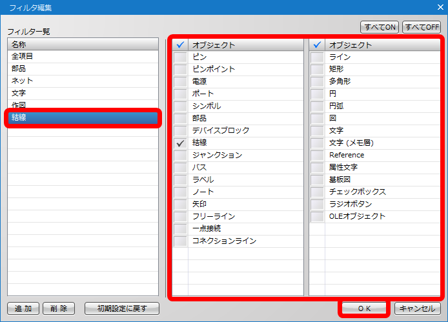Toggle all via right オブジェクト header checkmark

(x=317, y=45)
